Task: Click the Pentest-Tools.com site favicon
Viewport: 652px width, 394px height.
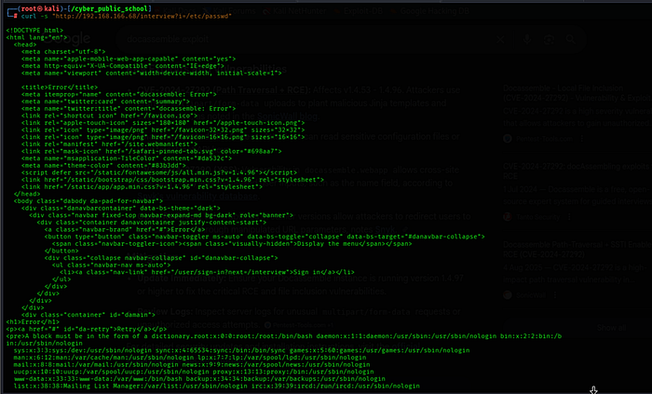Action: tap(508, 139)
